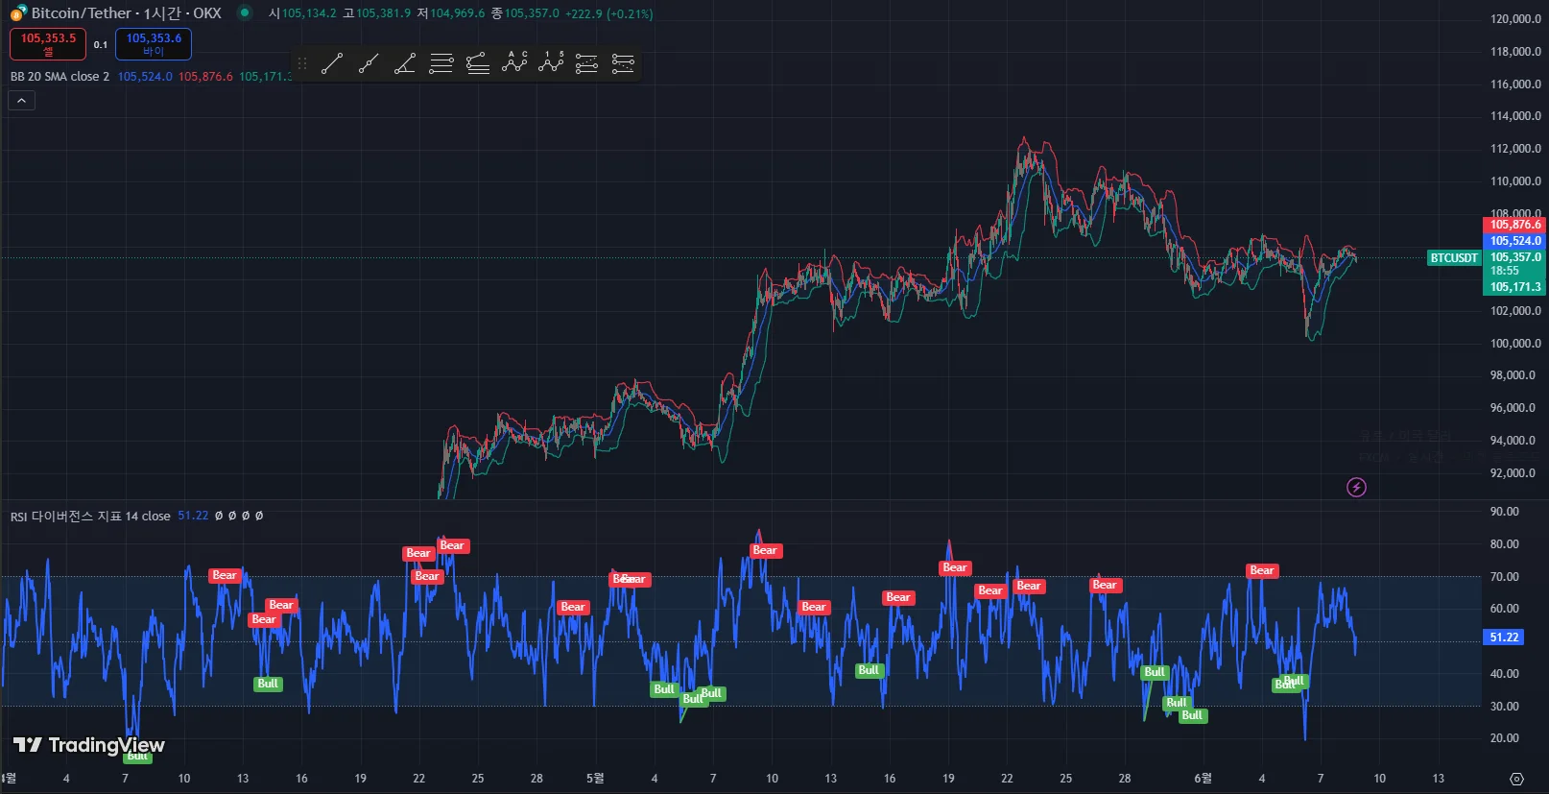Image resolution: width=1549 pixels, height=794 pixels.
Task: Click the blue 105,524.0 price-axis label
Action: click(x=1514, y=241)
